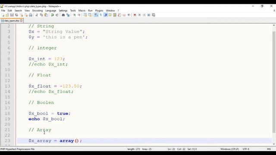Cut selection with the scissors icon
The height and width of the screenshot is (155, 276).
pyautogui.click(x=37, y=15)
